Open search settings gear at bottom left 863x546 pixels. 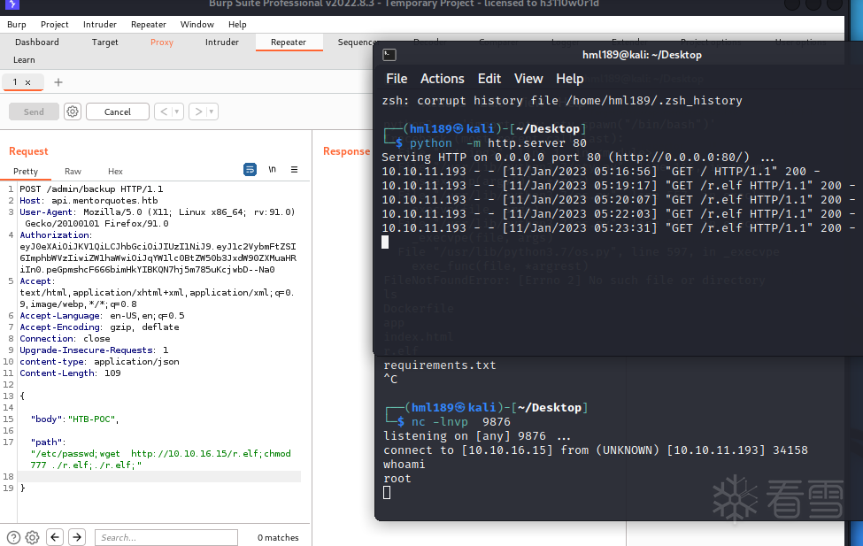33,537
